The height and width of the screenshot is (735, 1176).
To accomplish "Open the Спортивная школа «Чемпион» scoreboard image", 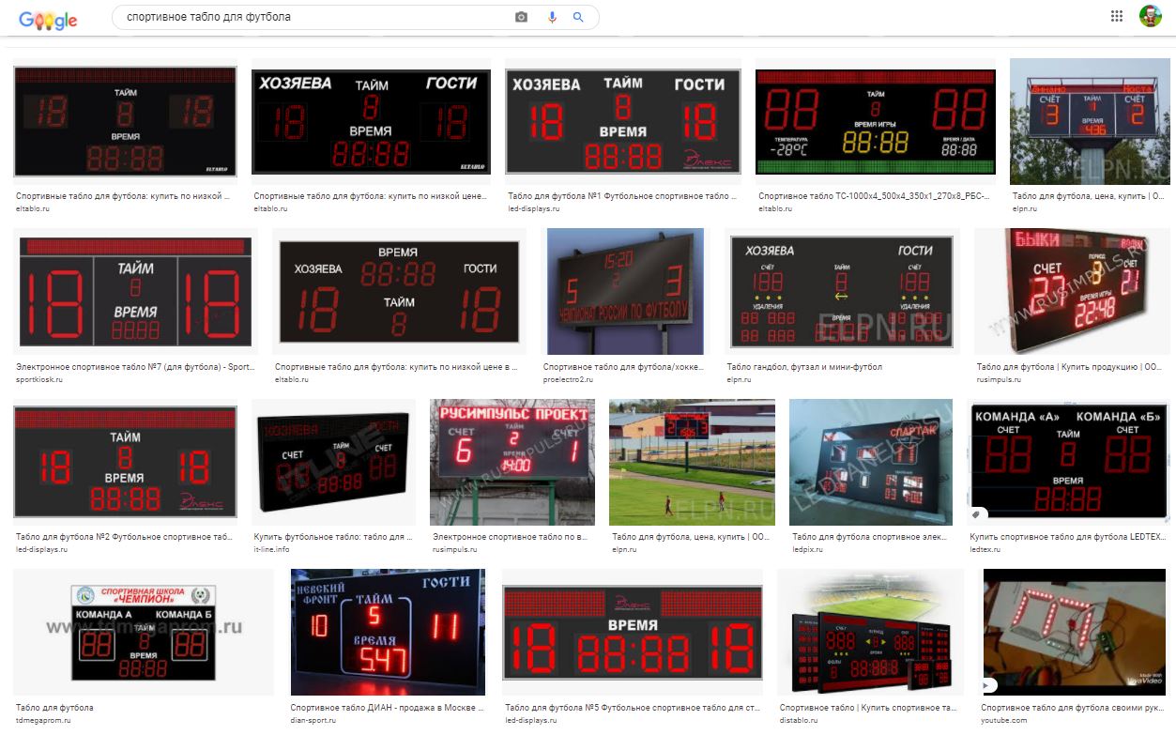I will tap(144, 632).
